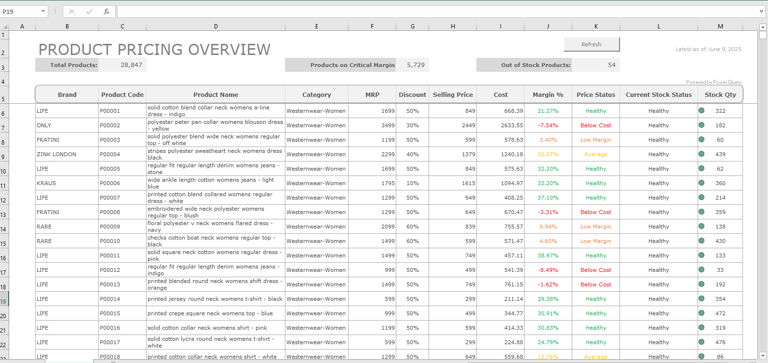This screenshot has width=768, height=363.
Task: Select brand cell ZINK LONDON
Action: (x=67, y=154)
